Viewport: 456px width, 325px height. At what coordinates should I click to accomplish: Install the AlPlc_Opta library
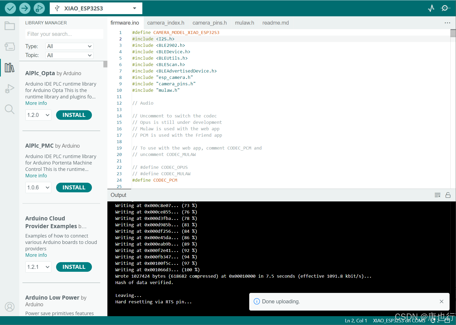click(74, 115)
